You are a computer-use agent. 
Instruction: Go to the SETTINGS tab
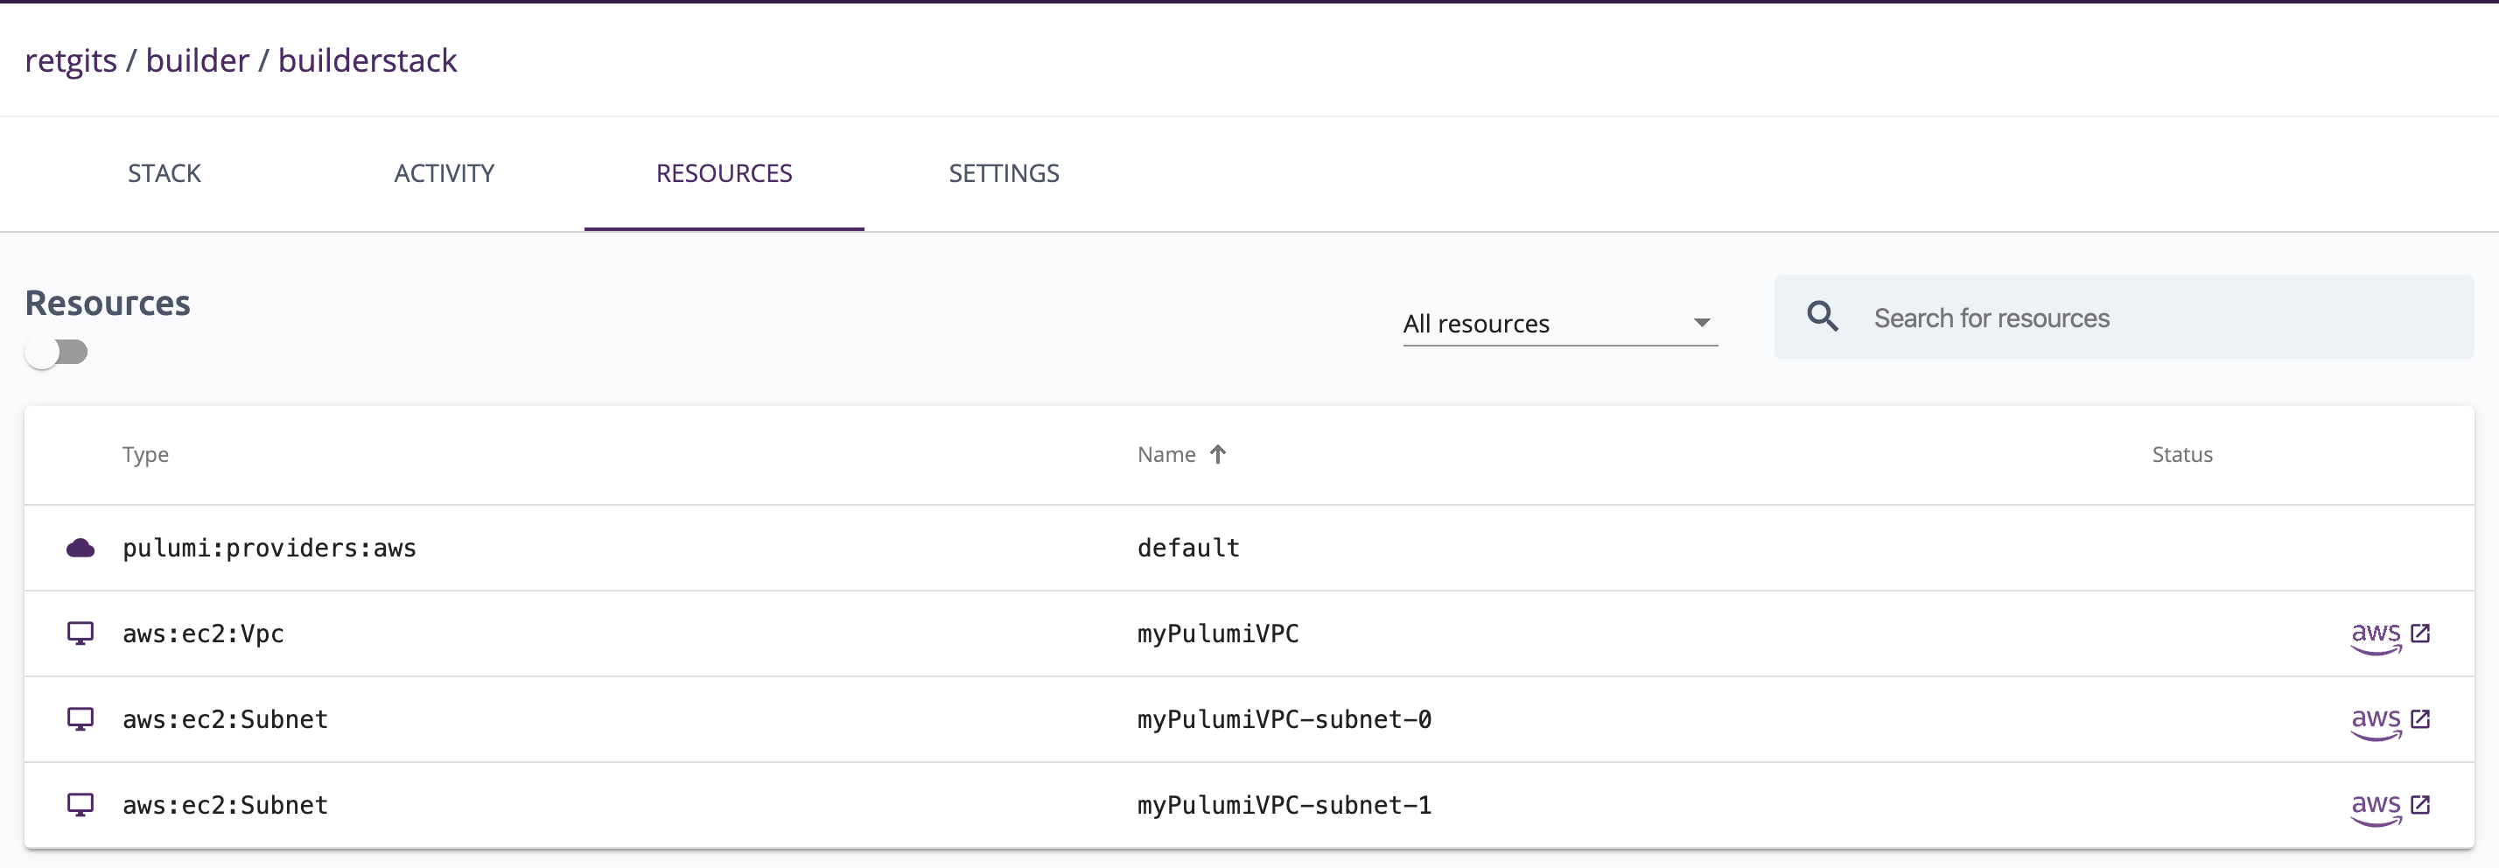[1003, 173]
